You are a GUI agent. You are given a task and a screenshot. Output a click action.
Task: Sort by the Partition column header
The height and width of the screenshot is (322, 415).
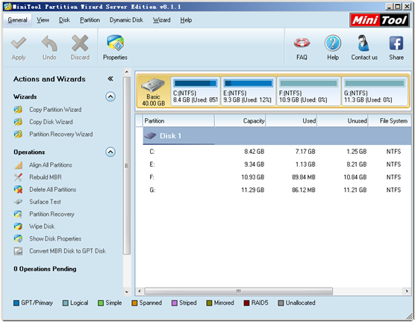[x=178, y=121]
